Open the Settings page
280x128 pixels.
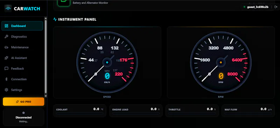22,90
